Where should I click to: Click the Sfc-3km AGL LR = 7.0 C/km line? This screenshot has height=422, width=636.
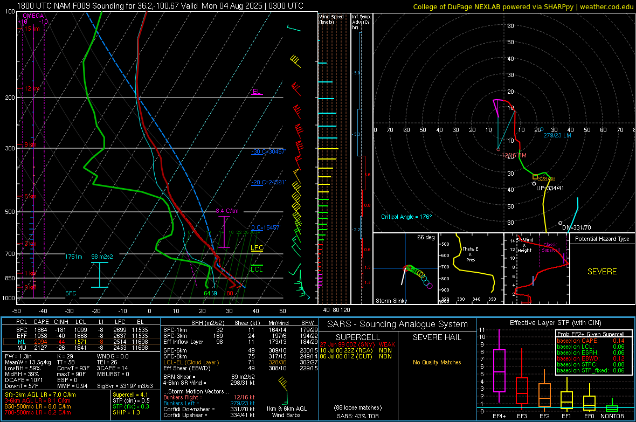40,395
